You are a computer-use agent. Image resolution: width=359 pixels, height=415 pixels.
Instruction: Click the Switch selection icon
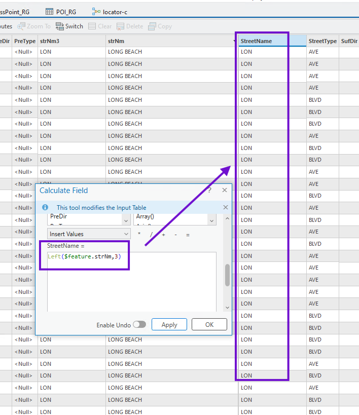coord(60,26)
